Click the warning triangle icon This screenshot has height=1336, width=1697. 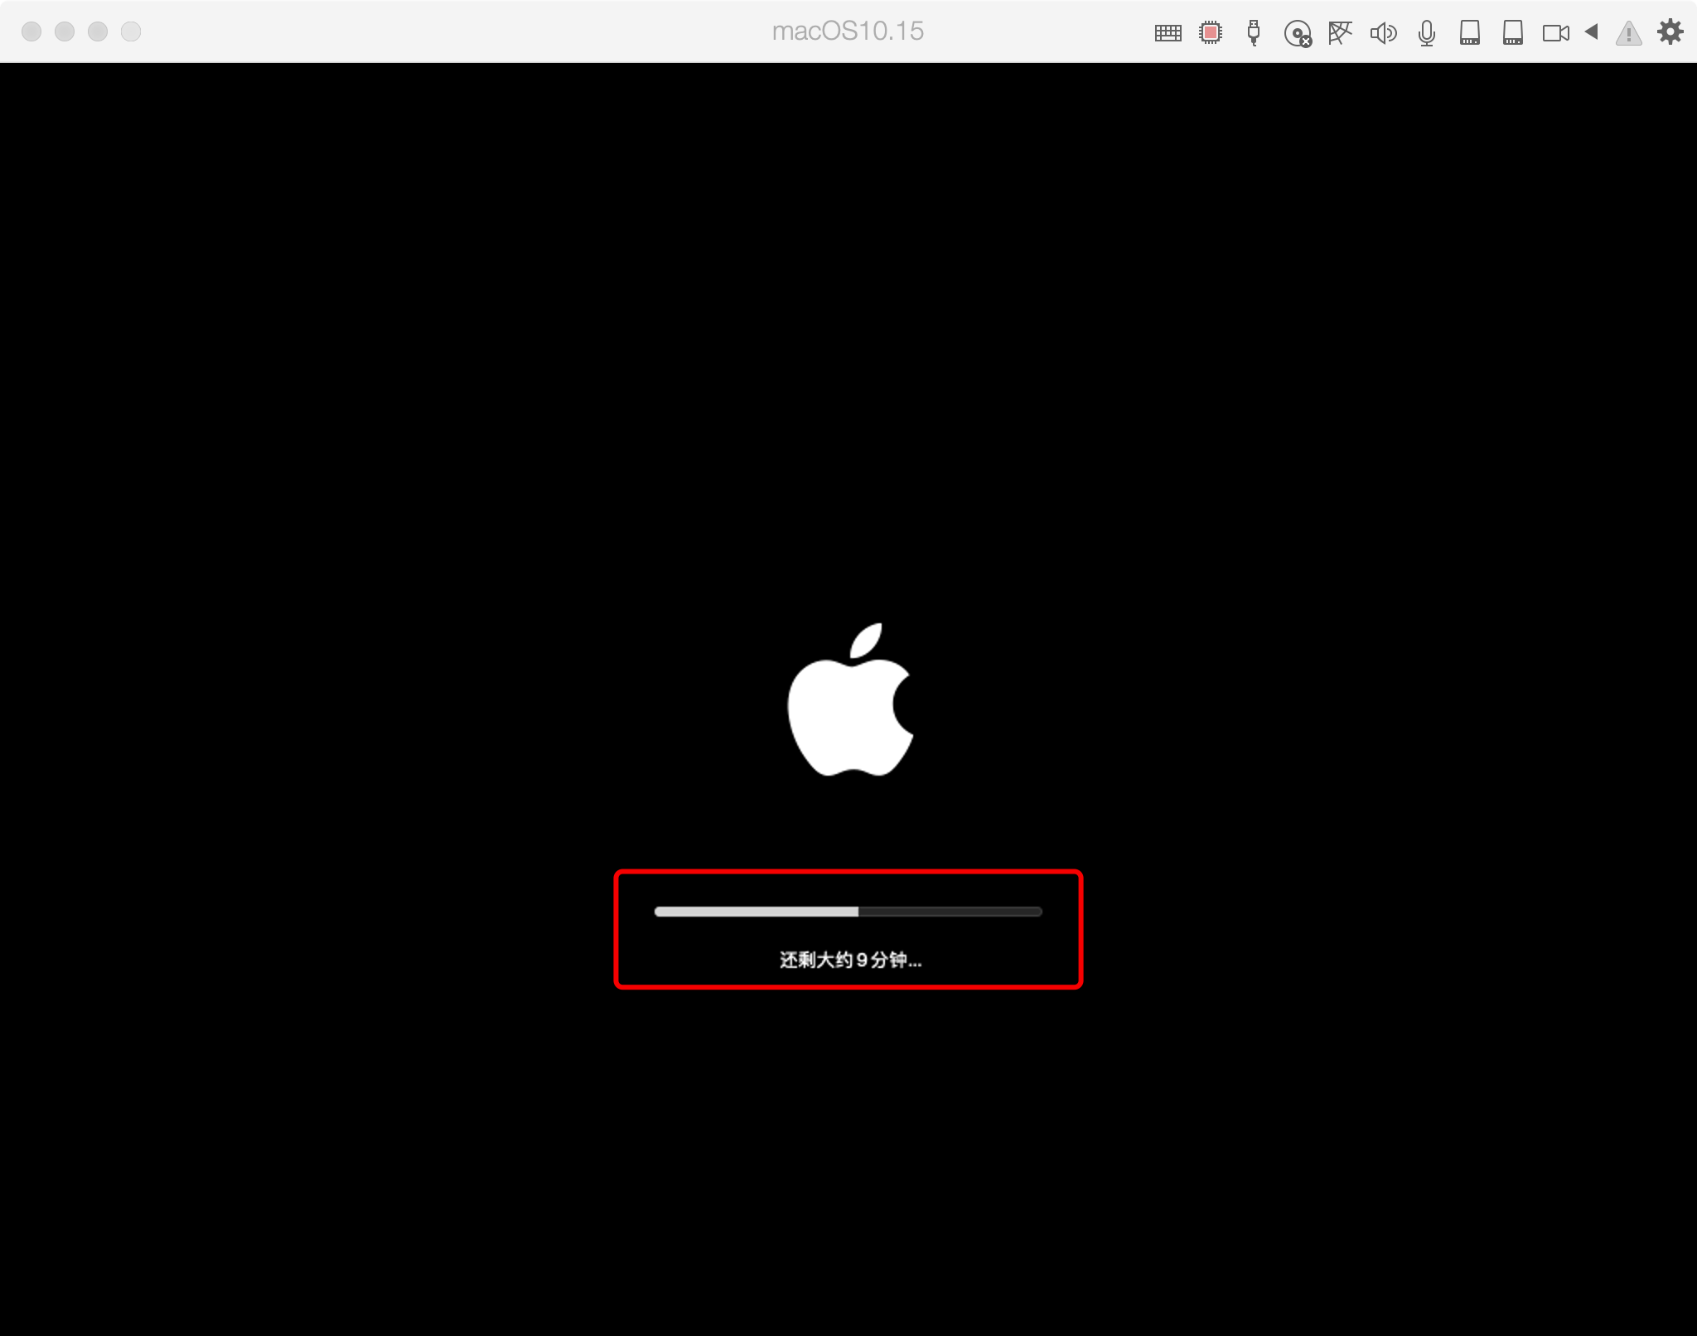coord(1628,33)
